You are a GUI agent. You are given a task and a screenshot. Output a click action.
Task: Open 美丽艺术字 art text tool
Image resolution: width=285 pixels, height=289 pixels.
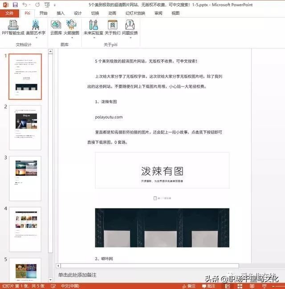click(36, 27)
